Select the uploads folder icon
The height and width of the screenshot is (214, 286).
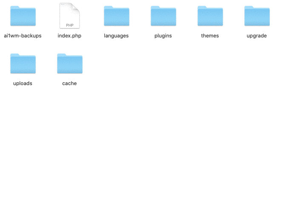23,64
